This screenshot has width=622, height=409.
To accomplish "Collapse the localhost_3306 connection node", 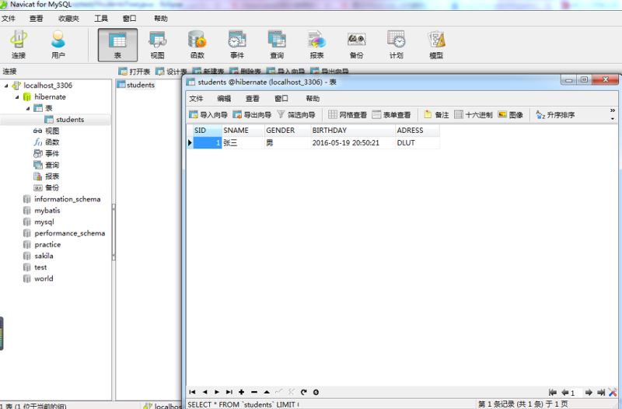I will [x=6, y=86].
